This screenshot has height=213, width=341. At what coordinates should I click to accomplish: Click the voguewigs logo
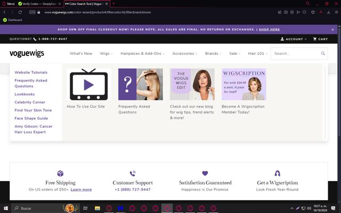point(27,53)
